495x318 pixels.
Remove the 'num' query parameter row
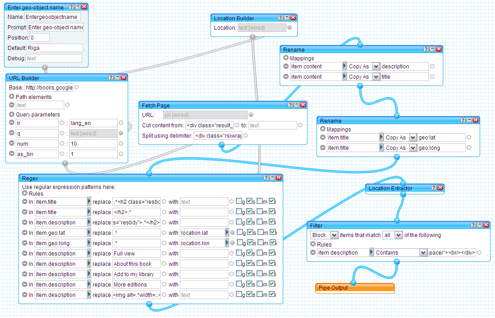coord(12,143)
